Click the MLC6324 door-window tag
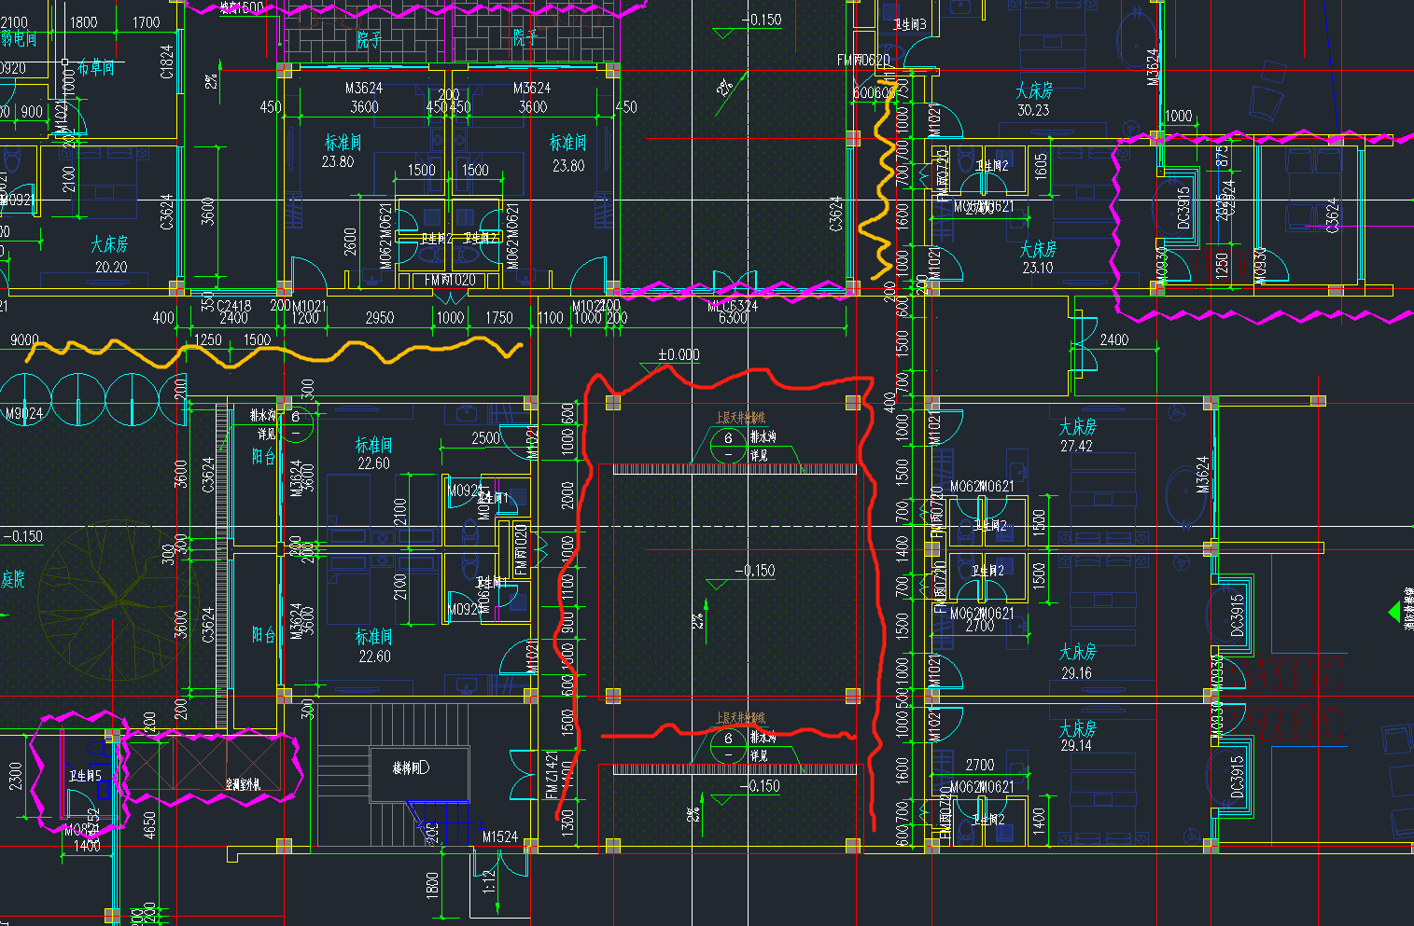The height and width of the screenshot is (926, 1414). (733, 305)
